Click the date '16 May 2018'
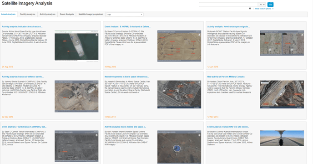 (110, 67)
